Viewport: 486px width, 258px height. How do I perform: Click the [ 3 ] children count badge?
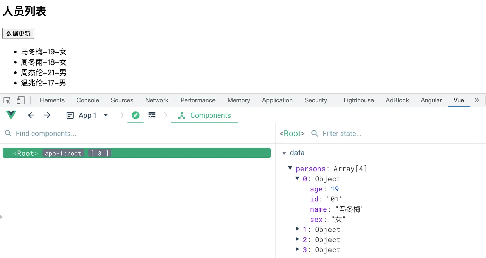(x=100, y=153)
